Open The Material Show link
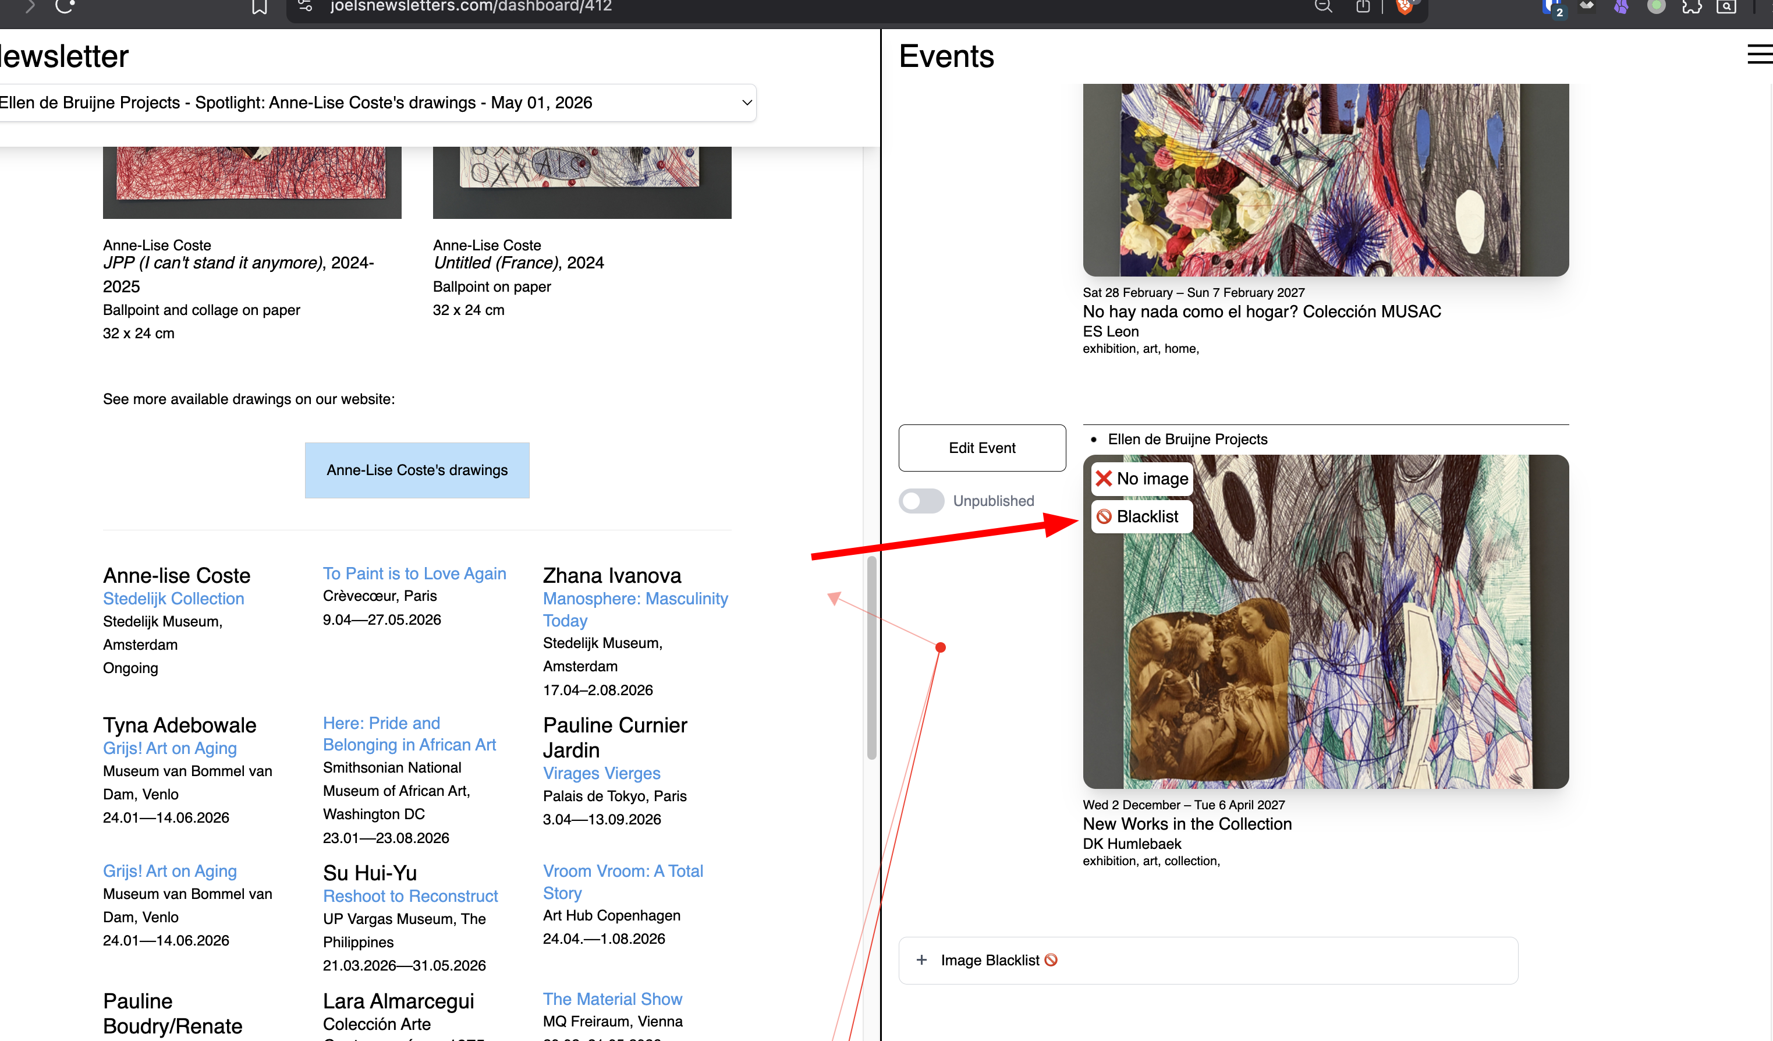 613,998
